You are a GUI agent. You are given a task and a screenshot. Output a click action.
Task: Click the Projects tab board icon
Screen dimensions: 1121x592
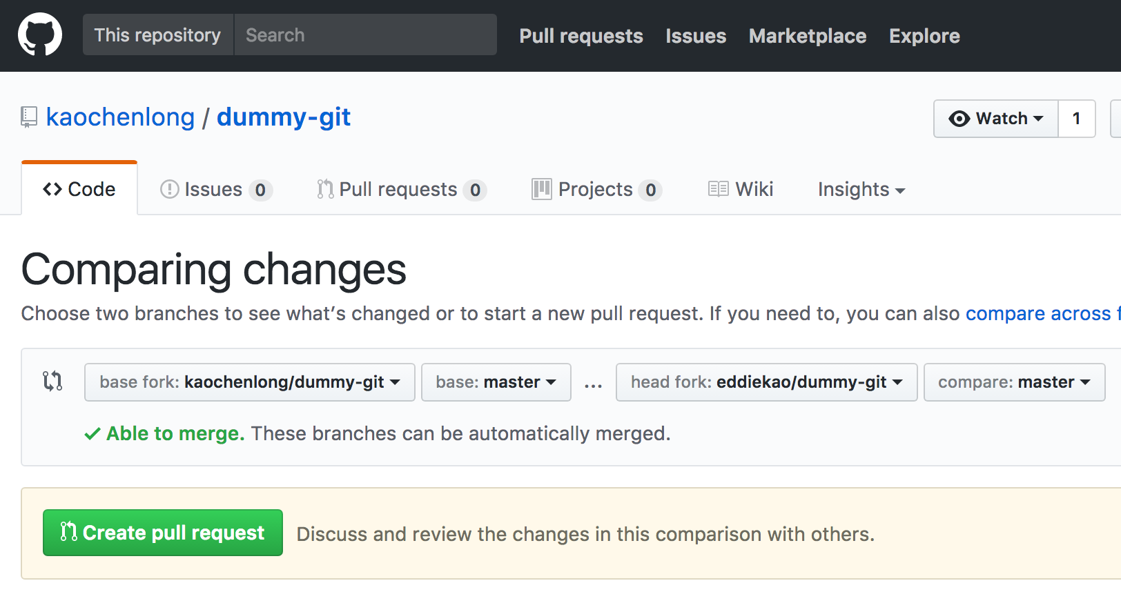click(x=541, y=189)
